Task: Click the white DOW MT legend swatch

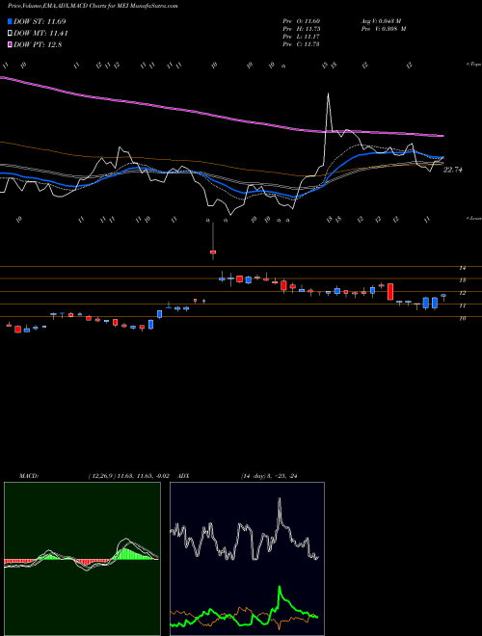Action: [11, 34]
